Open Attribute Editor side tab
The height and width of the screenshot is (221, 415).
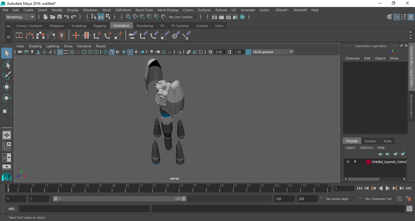click(411, 106)
